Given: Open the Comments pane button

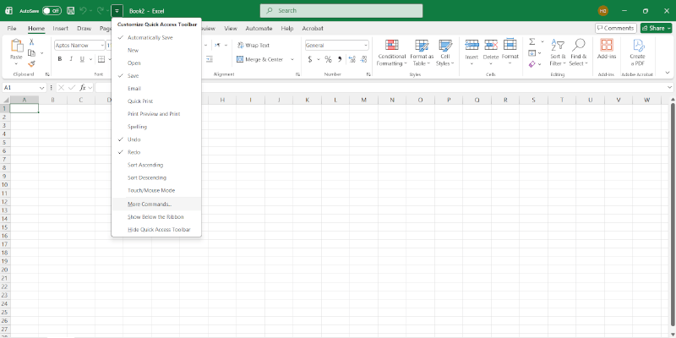Looking at the screenshot, I should 615,28.
